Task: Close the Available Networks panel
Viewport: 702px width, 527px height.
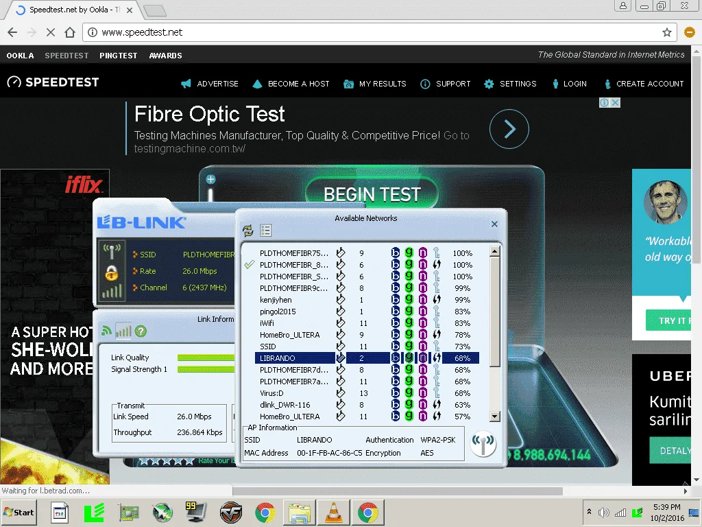Action: [x=494, y=224]
